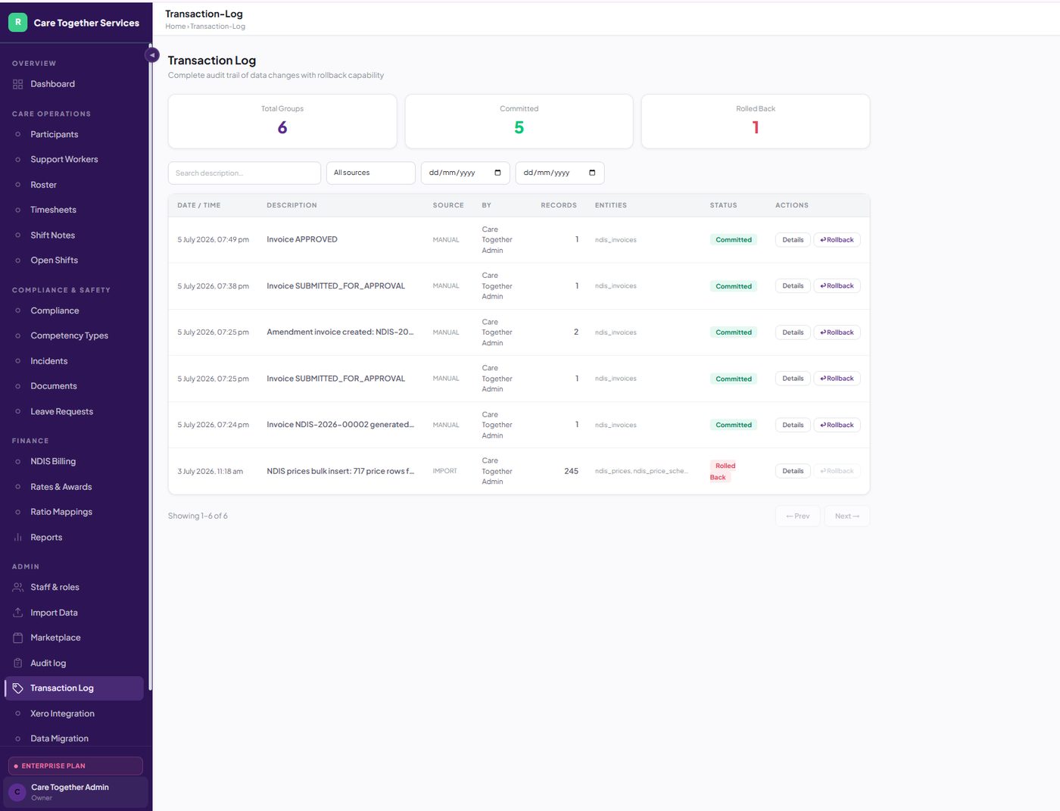Click the Total Groups 6 card
The image size is (1060, 811).
pos(282,121)
